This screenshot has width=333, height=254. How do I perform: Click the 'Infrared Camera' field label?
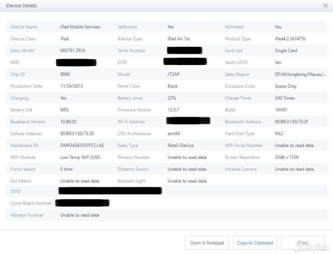coord(241,169)
